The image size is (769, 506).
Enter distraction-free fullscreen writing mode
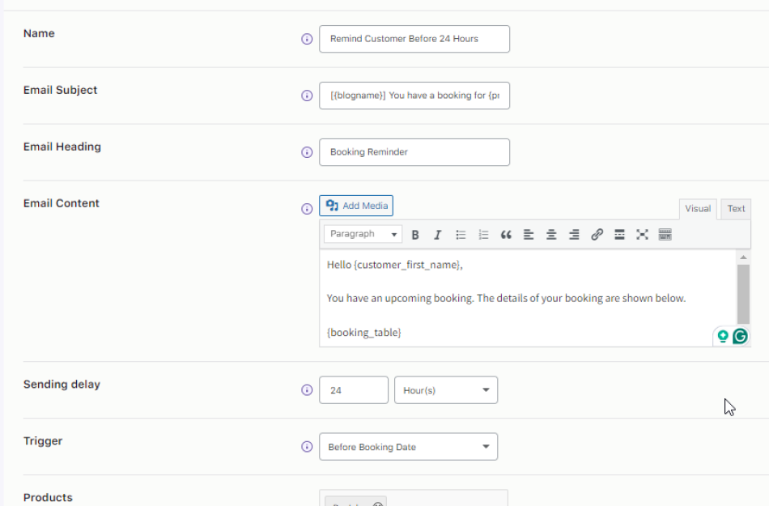tap(642, 234)
